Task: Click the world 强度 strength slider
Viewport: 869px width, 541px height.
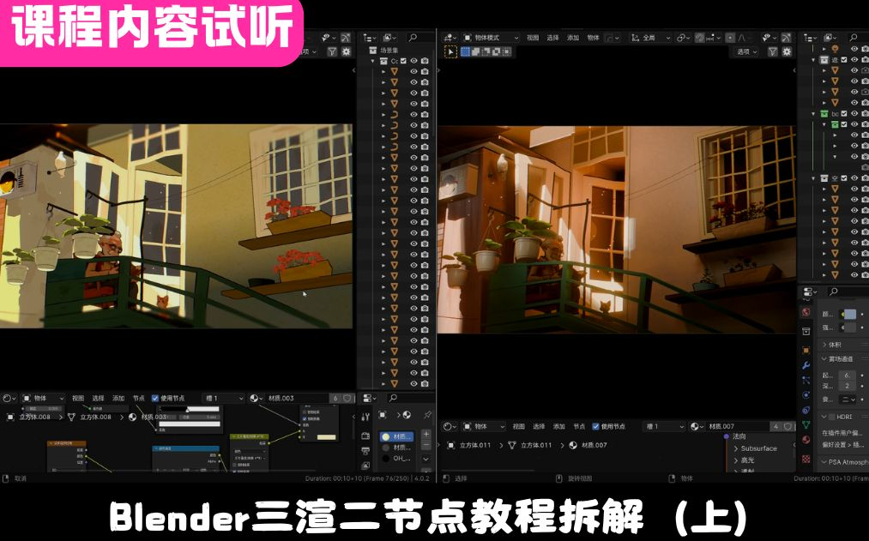Action: tap(849, 328)
